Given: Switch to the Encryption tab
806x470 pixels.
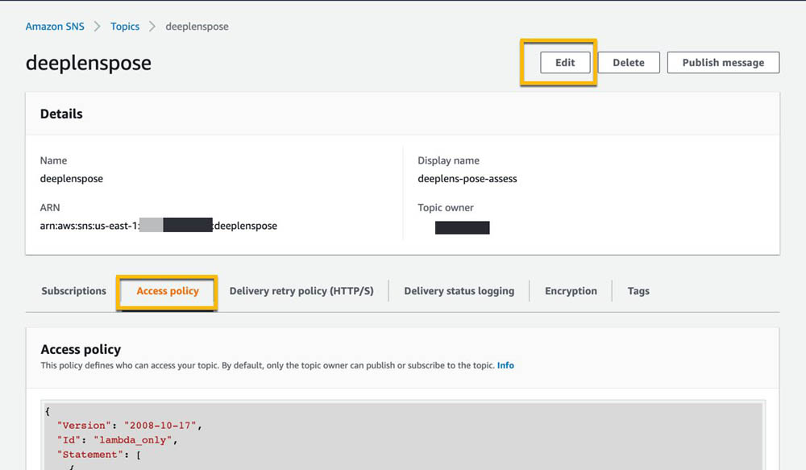Looking at the screenshot, I should click(x=571, y=291).
